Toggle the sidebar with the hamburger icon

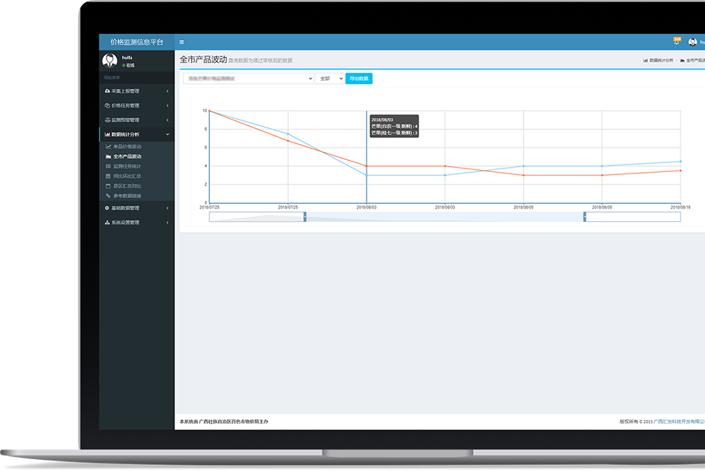[182, 42]
